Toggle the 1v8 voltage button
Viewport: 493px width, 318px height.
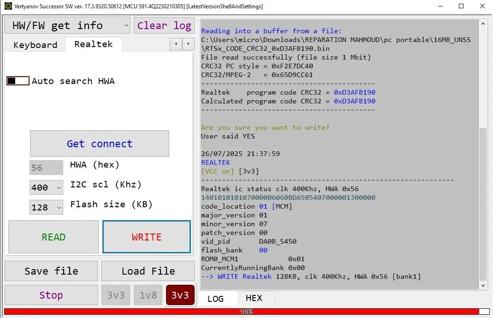pyautogui.click(x=148, y=295)
